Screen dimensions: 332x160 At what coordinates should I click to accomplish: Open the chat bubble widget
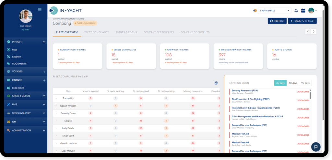[316, 147]
